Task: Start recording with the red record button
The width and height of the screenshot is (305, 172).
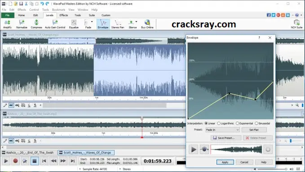Action: 15,161
